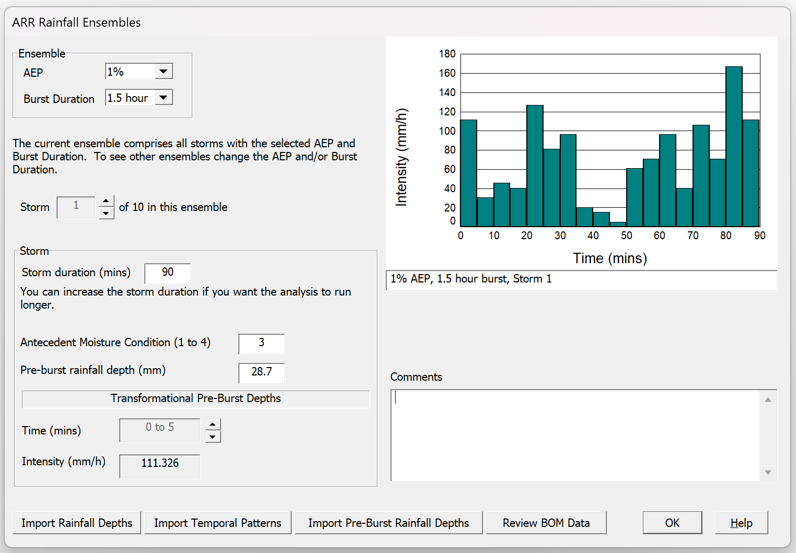Click the chart caption '1% AEP, 1.5 hour burst, Storm 1'

coord(471,279)
